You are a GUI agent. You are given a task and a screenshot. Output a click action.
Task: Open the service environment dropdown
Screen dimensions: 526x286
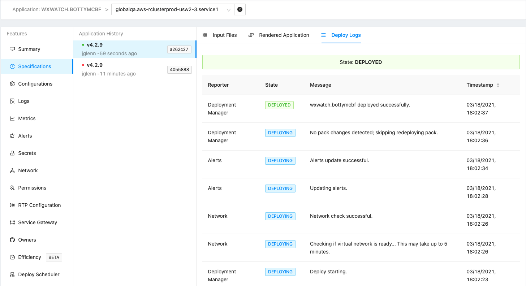173,10
